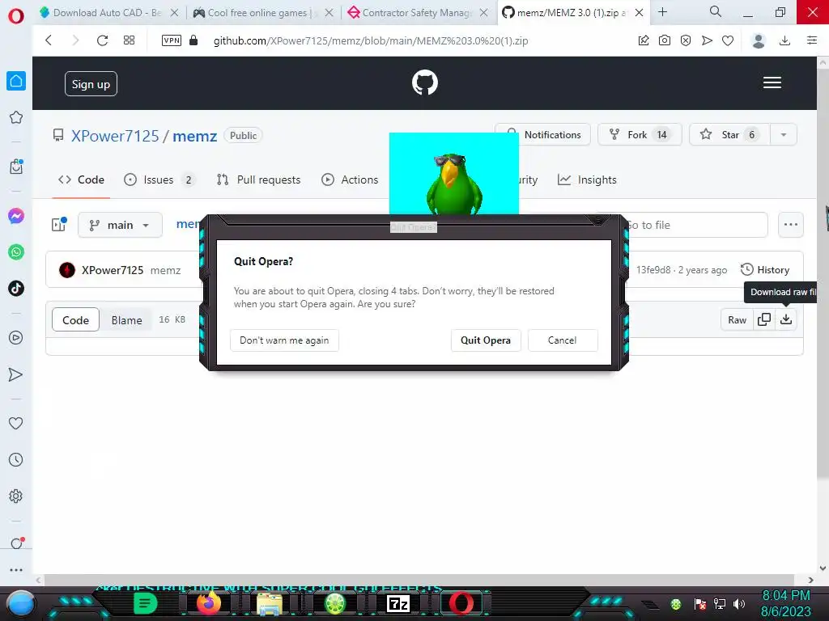Viewport: 829px width, 621px height.
Task: Click the GitHub logo
Action: click(x=425, y=82)
